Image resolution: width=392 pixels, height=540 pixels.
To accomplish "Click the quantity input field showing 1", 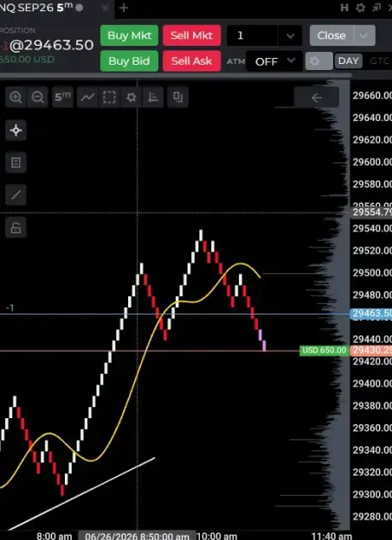I will [x=252, y=35].
